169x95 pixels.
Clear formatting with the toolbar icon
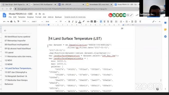tap(140, 22)
